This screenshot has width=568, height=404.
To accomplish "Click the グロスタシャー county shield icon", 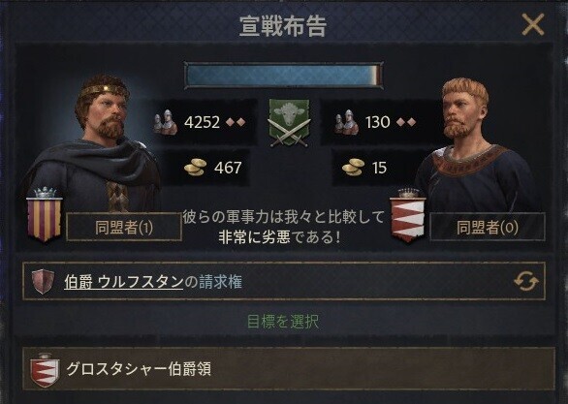I will 45,371.
